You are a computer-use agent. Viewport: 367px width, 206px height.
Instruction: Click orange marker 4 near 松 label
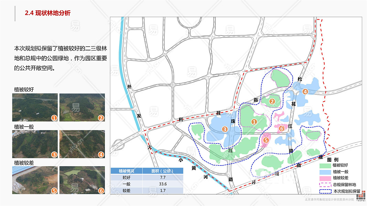pos(305,92)
